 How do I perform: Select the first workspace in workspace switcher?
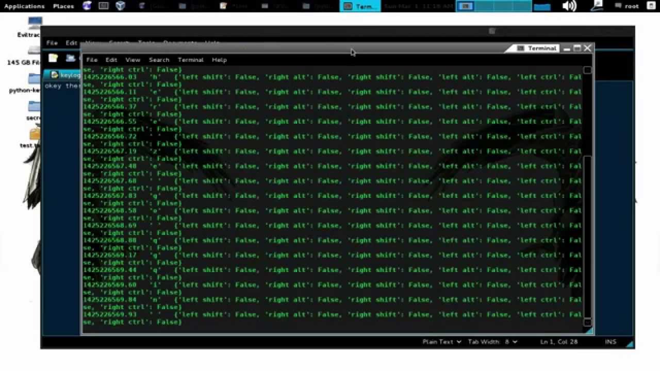466,6
